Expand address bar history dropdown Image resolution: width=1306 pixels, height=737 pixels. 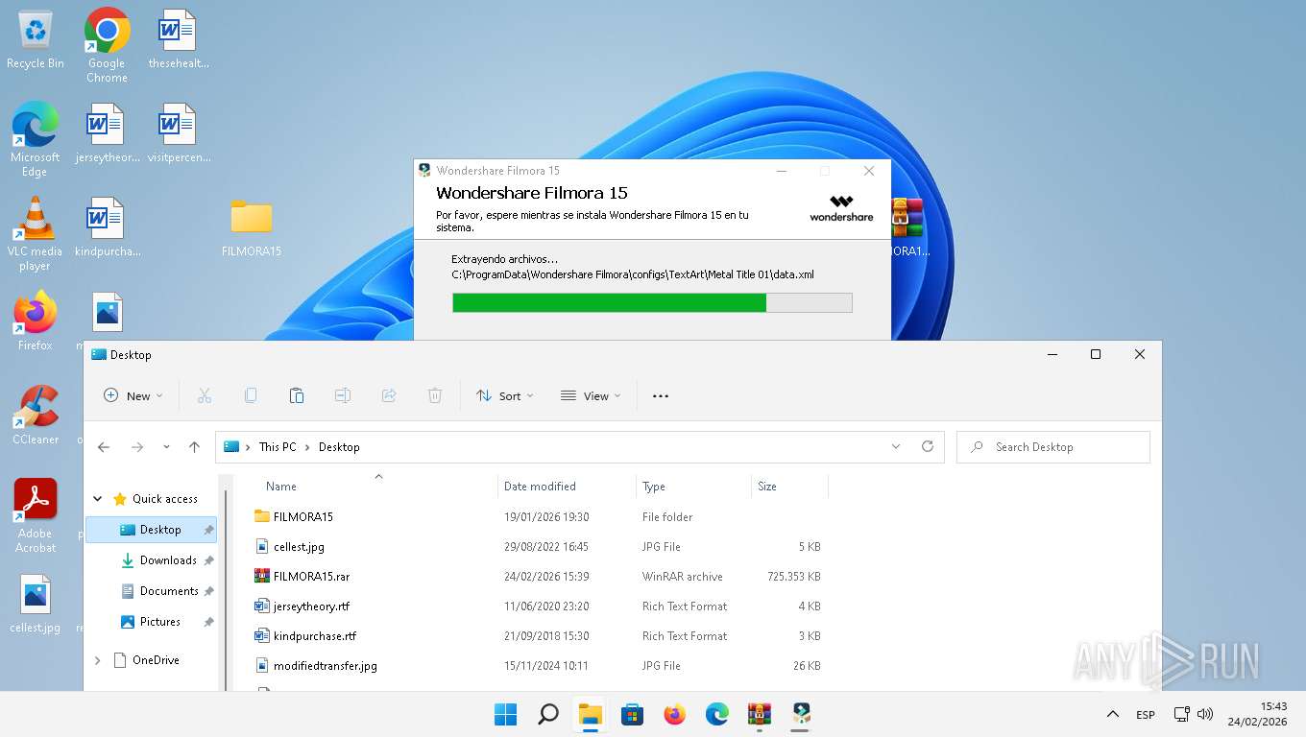point(896,446)
